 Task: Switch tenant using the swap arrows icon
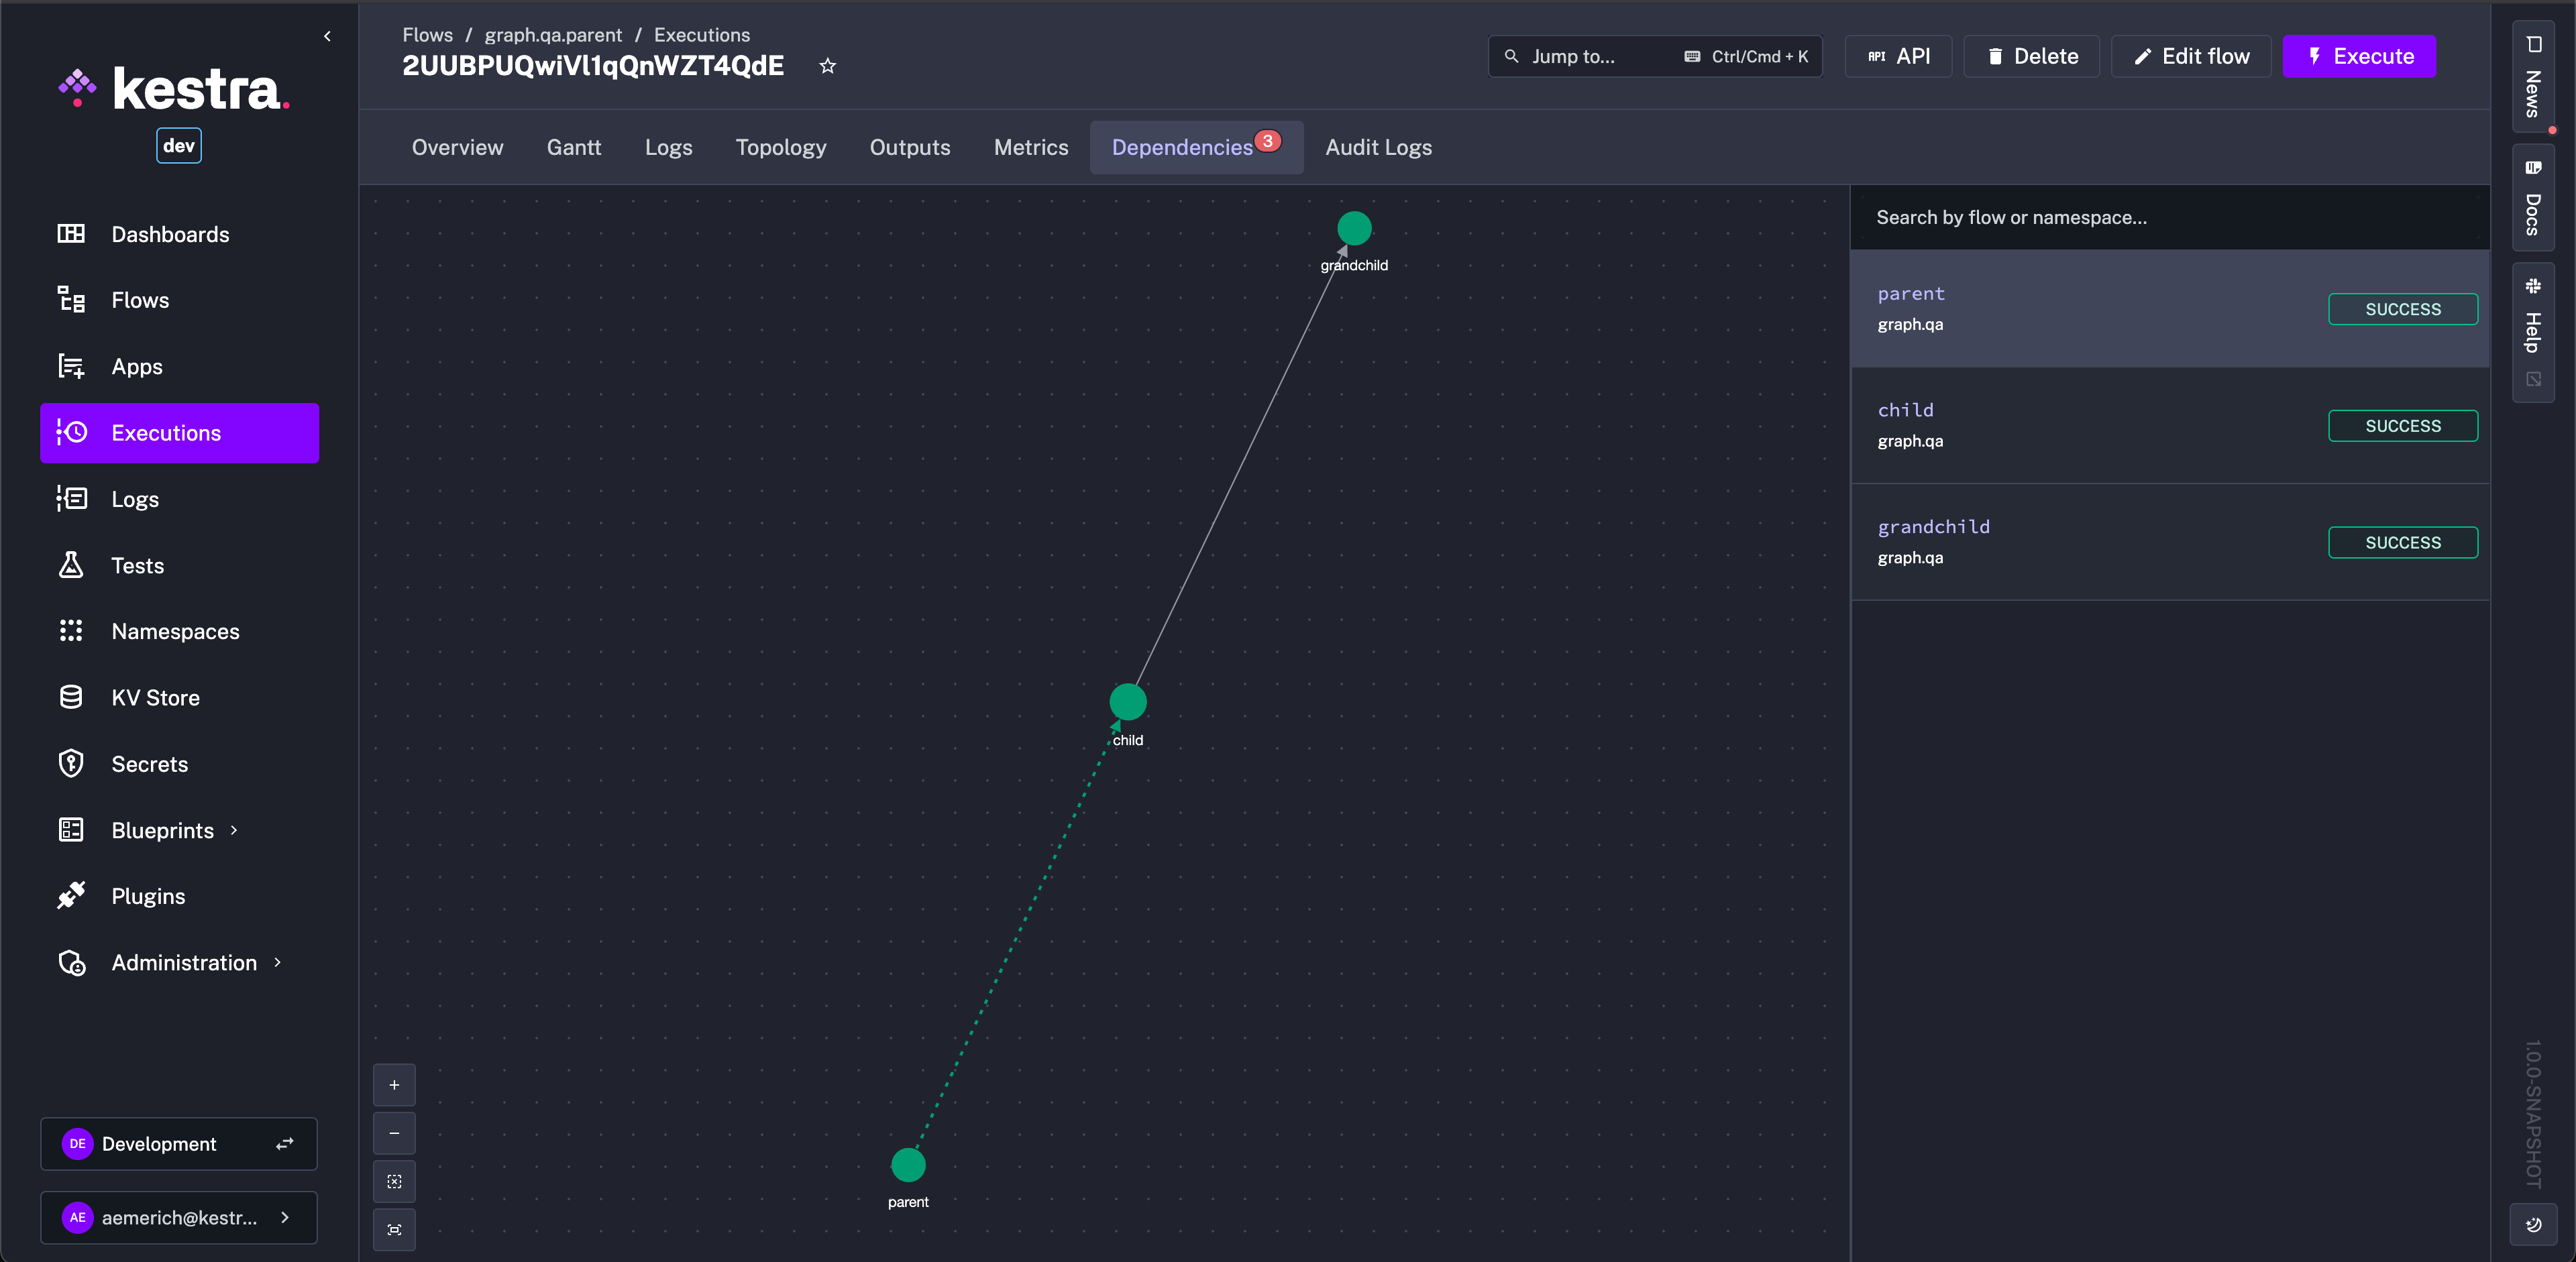click(x=285, y=1143)
